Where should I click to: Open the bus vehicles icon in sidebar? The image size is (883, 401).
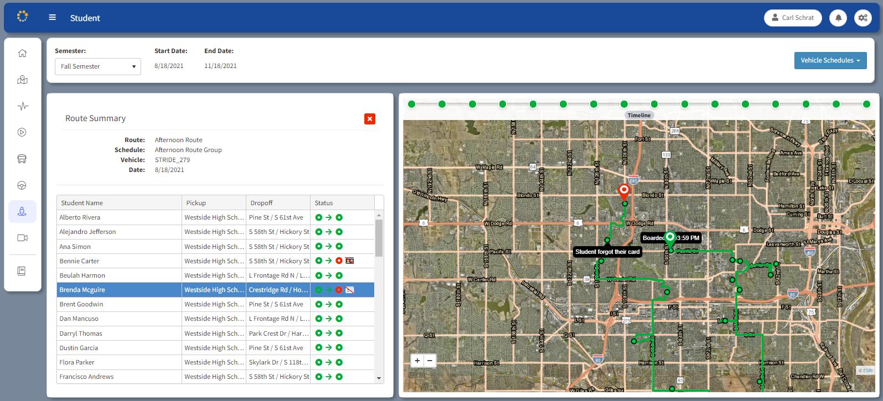coord(22,159)
